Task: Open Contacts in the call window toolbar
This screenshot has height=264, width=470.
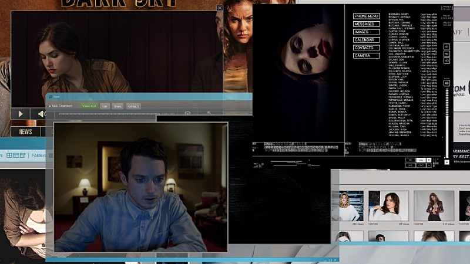Action: 133,106
